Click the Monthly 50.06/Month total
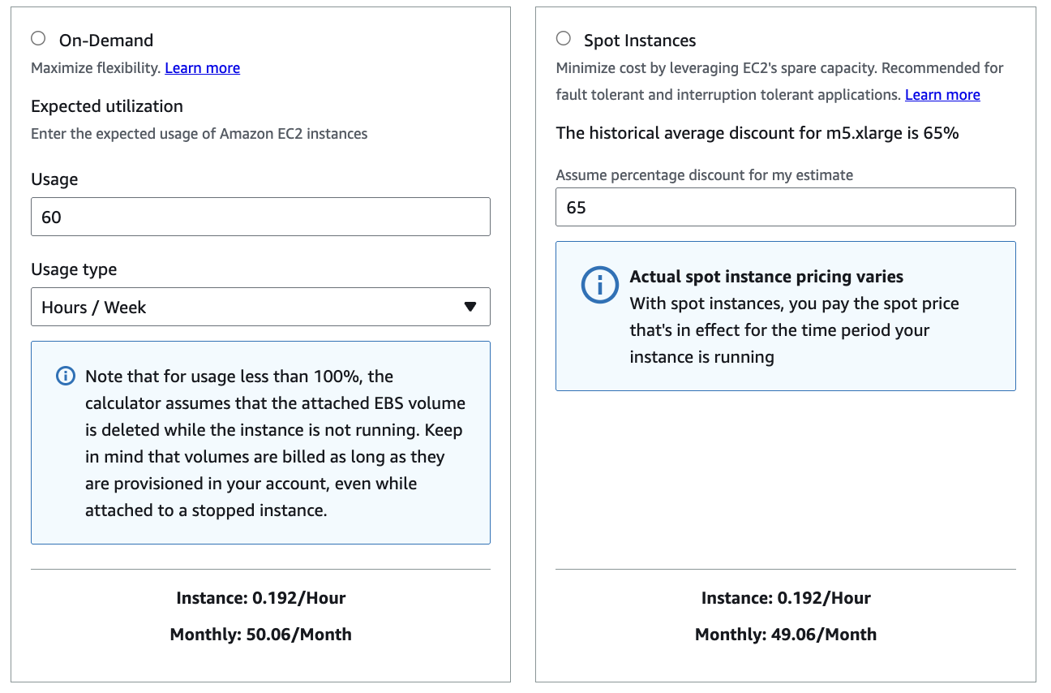The image size is (1051, 693). (260, 635)
